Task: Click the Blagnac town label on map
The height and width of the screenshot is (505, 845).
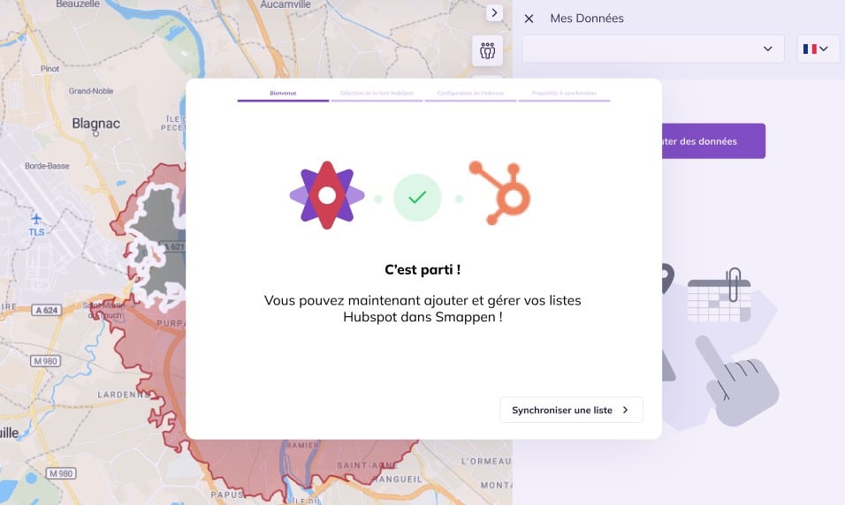Action: tap(95, 124)
